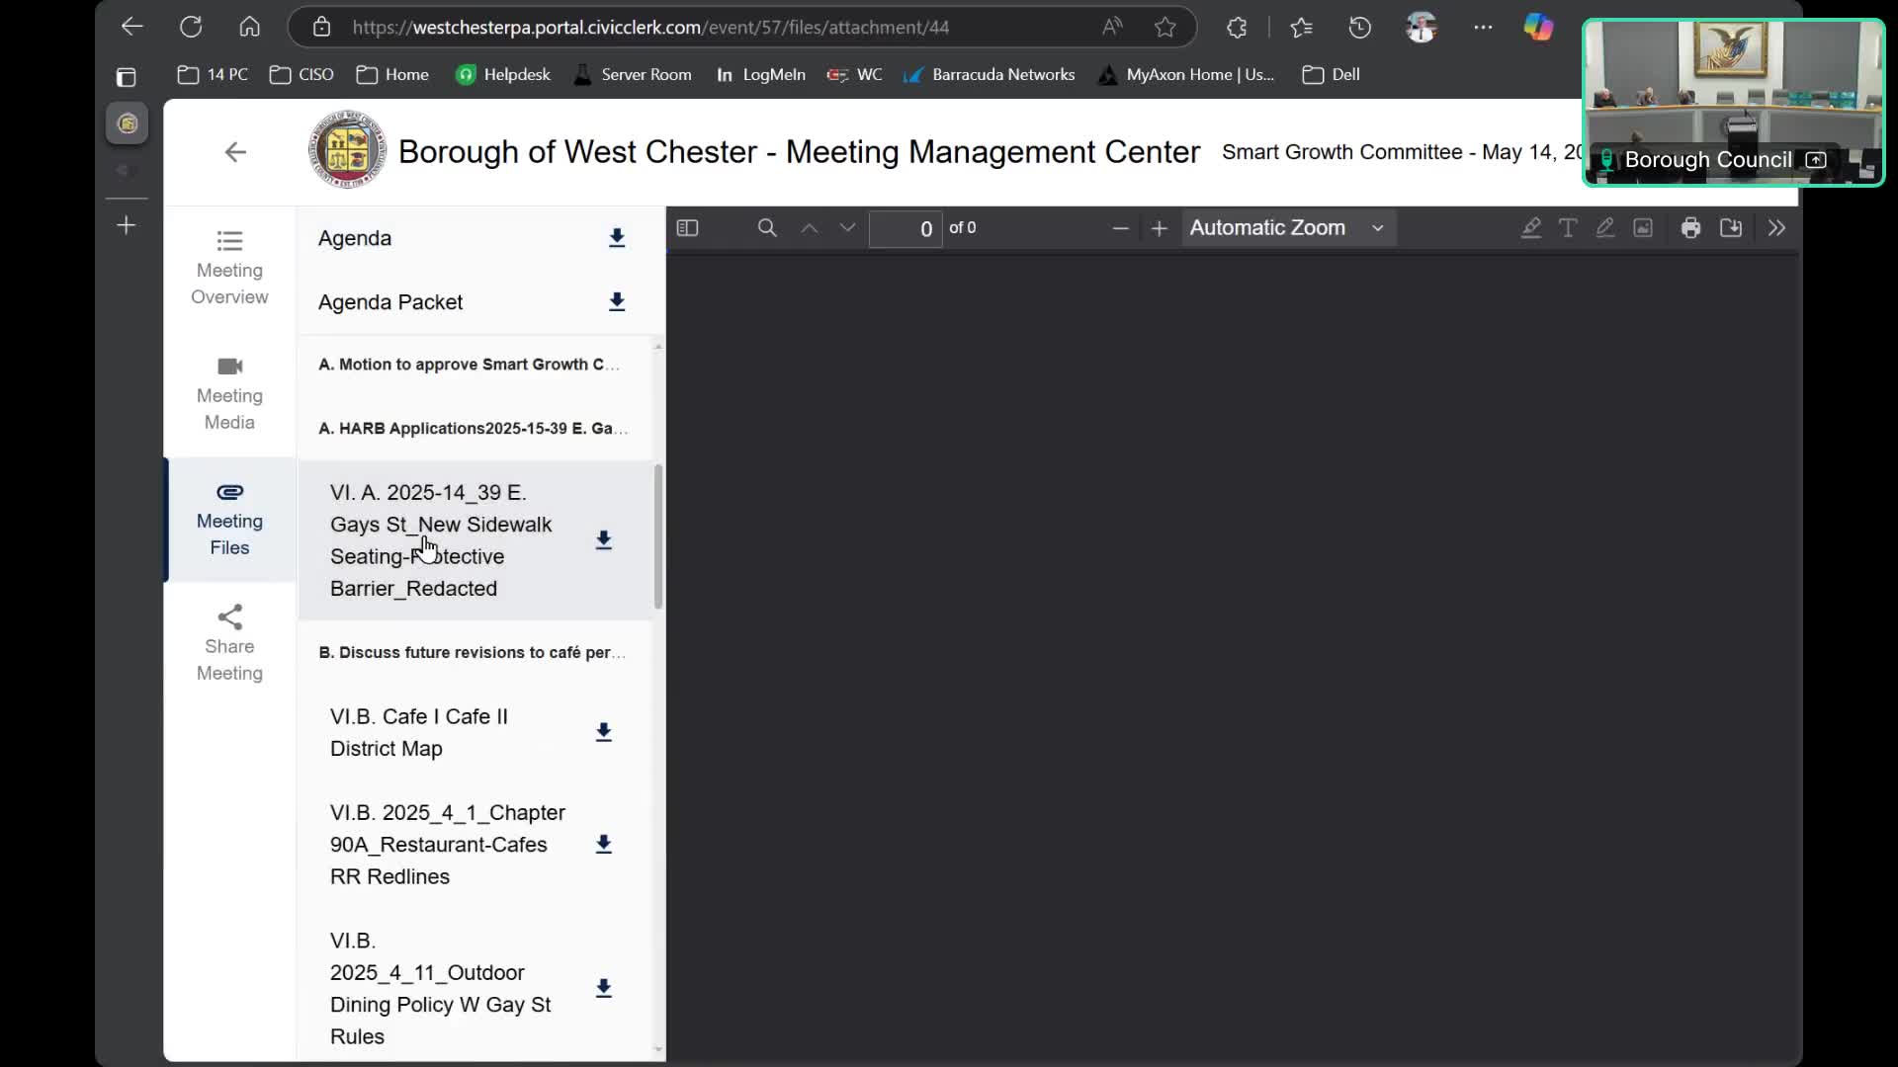Open the Automatic Zoom dropdown
1898x1067 pixels.
click(x=1287, y=228)
